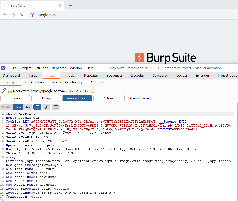Expand the Intruder menu in menu bar
238x201 pixels.
42,68
